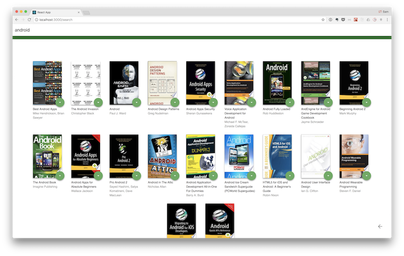Open shelf dropdown for Android in The Attic
This screenshot has height=256, width=404.
[x=175, y=176]
